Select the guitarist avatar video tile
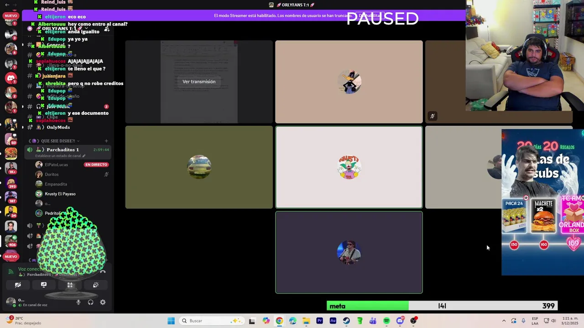This screenshot has width=584, height=328. [x=349, y=252]
